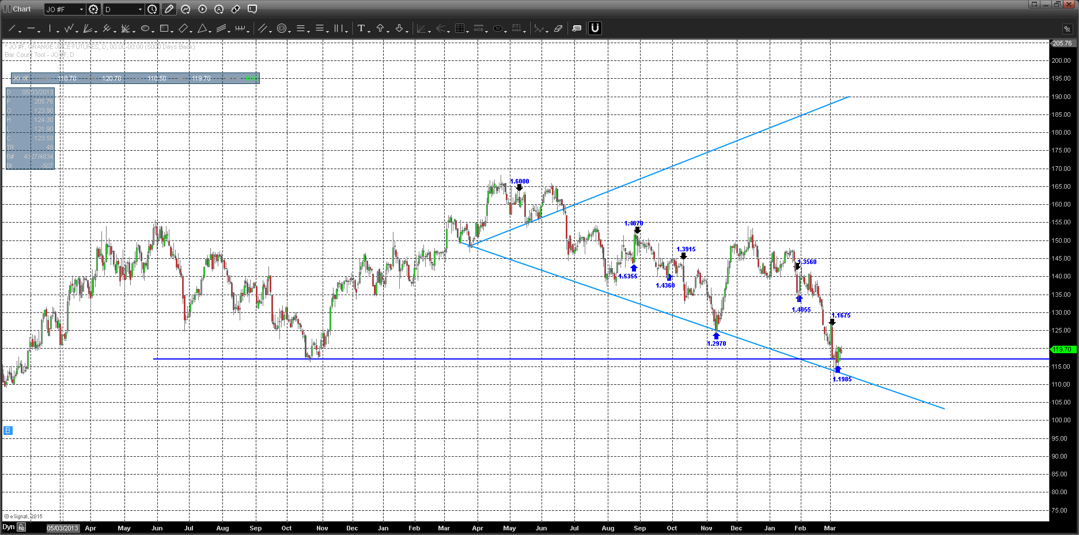Select the Fibonacci circles tool
The height and width of the screenshot is (535, 1079).
click(282, 28)
